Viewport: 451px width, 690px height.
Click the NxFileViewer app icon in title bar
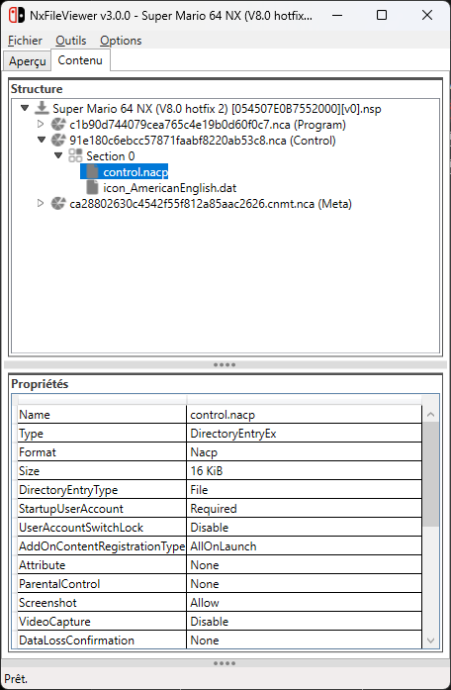17,16
